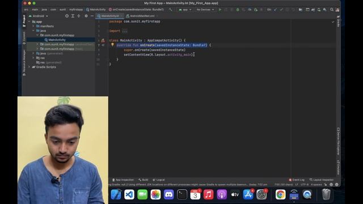
Task: Click 4 spaces indent in status bar
Action: click(x=316, y=185)
